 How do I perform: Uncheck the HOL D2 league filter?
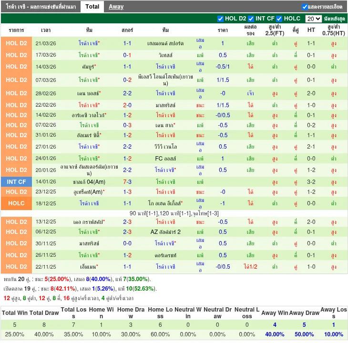pos(220,19)
